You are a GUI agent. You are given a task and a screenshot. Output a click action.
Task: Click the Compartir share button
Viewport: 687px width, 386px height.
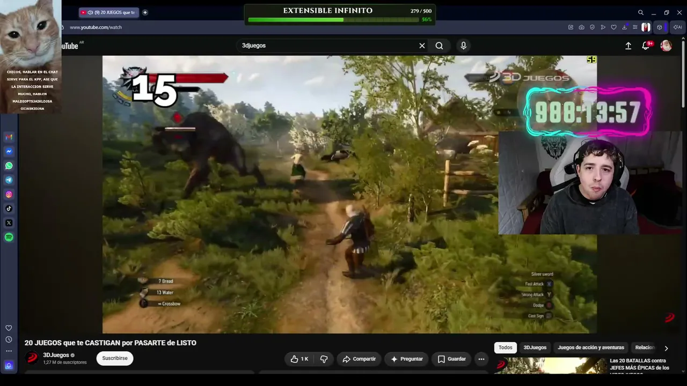point(359,359)
